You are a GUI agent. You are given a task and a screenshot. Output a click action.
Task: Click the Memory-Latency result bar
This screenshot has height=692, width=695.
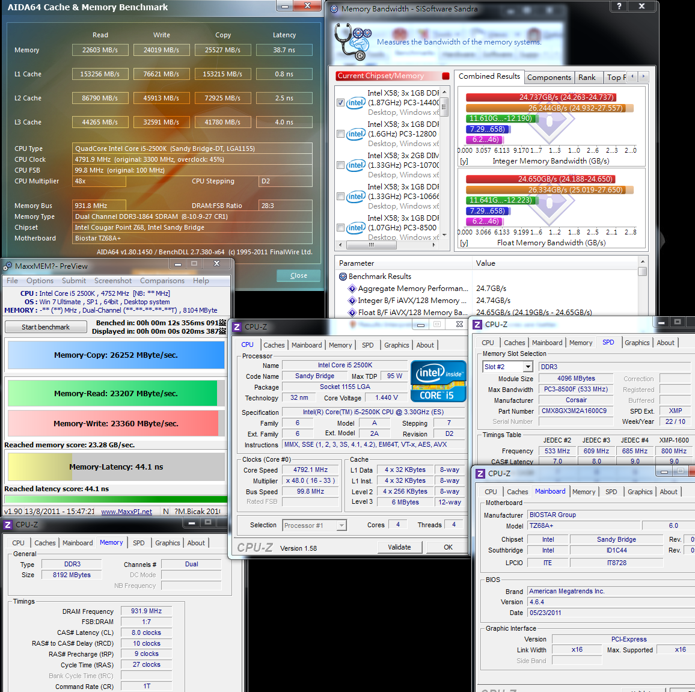point(116,467)
